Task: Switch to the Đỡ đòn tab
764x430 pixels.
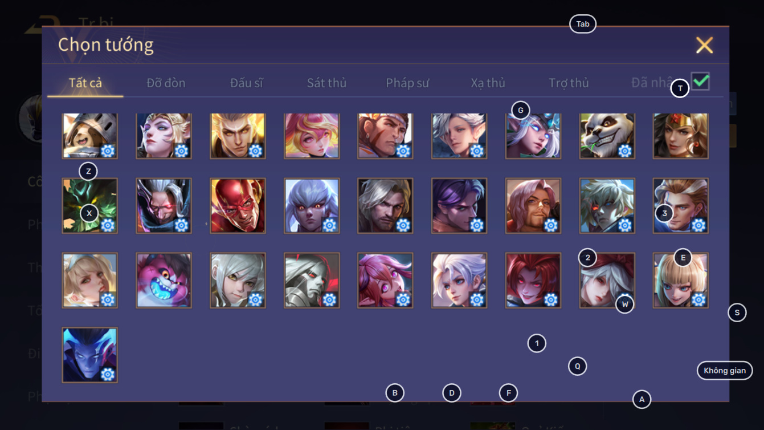Action: [166, 83]
